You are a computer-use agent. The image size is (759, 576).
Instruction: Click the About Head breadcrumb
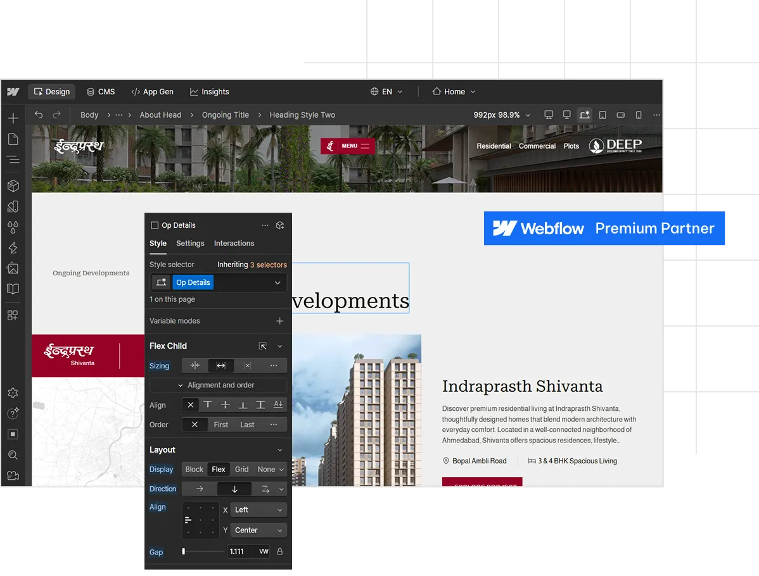coord(160,115)
